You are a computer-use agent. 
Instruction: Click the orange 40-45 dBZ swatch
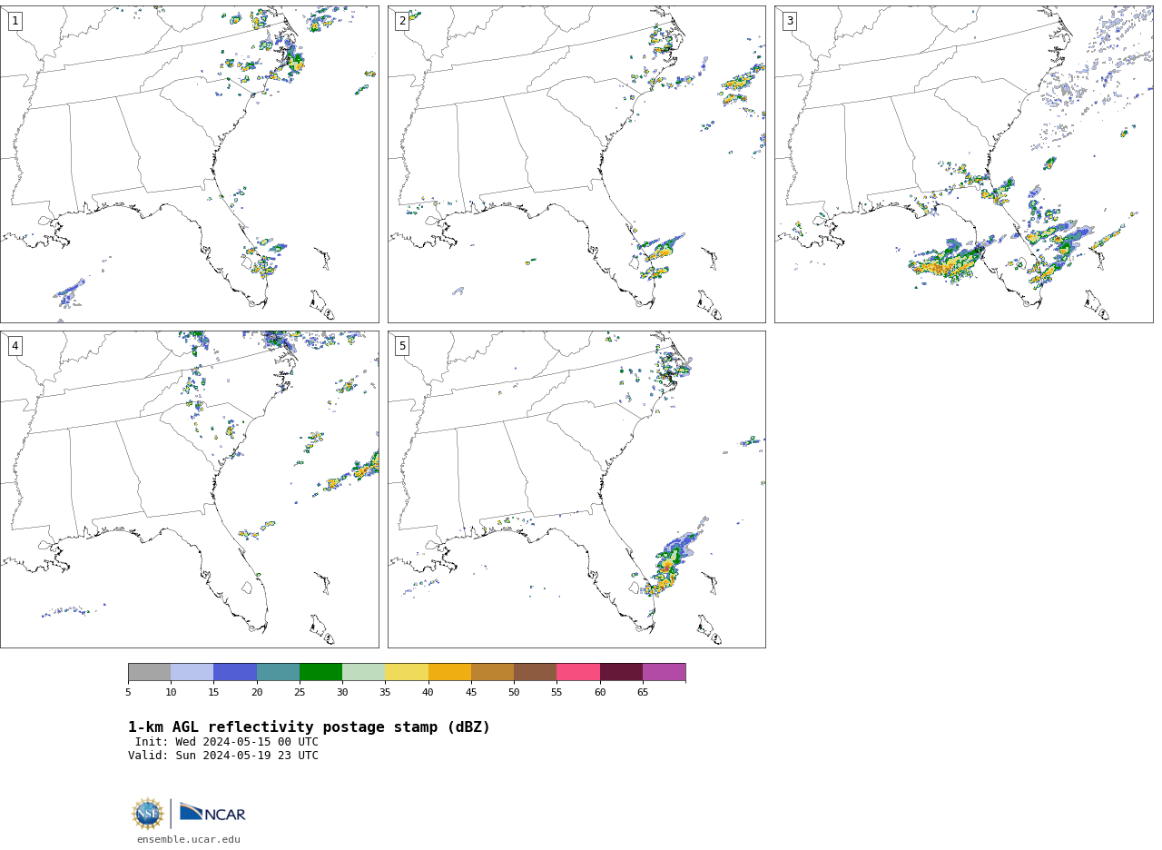pyautogui.click(x=449, y=672)
